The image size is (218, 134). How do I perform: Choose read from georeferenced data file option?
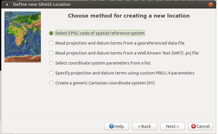51,43
